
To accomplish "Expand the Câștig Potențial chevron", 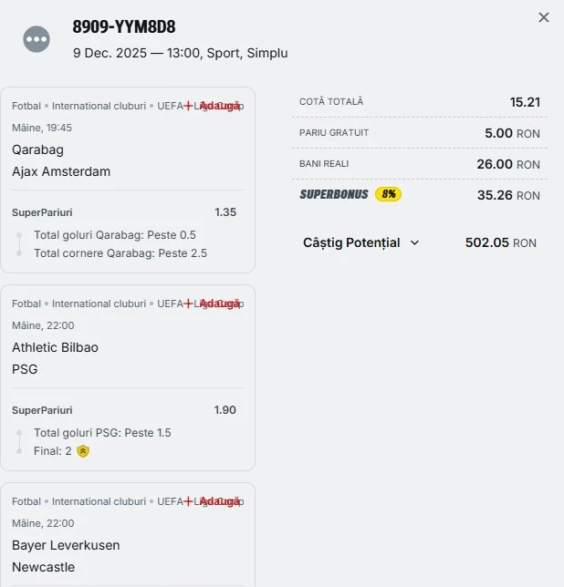I will coord(415,243).
